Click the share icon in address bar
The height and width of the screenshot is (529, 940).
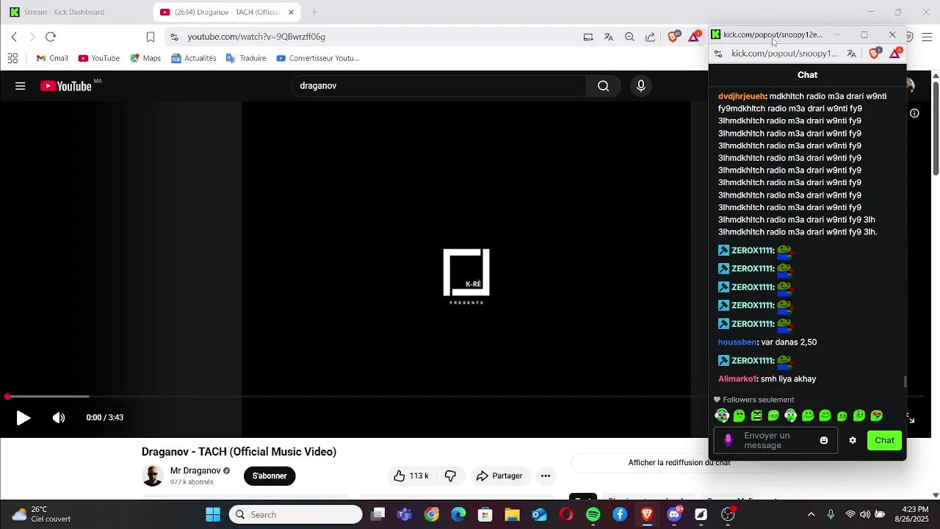pyautogui.click(x=650, y=37)
